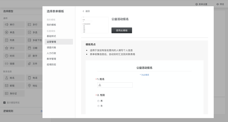Click the 单行 single-line field icon
The image size is (228, 122).
(x=7, y=25)
